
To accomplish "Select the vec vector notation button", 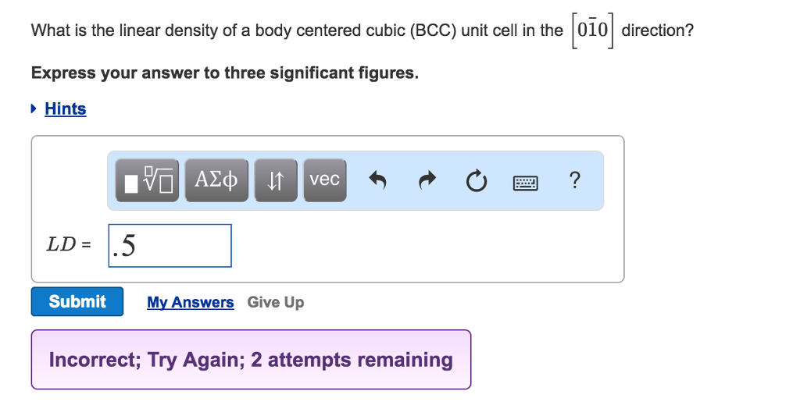I will pos(324,180).
